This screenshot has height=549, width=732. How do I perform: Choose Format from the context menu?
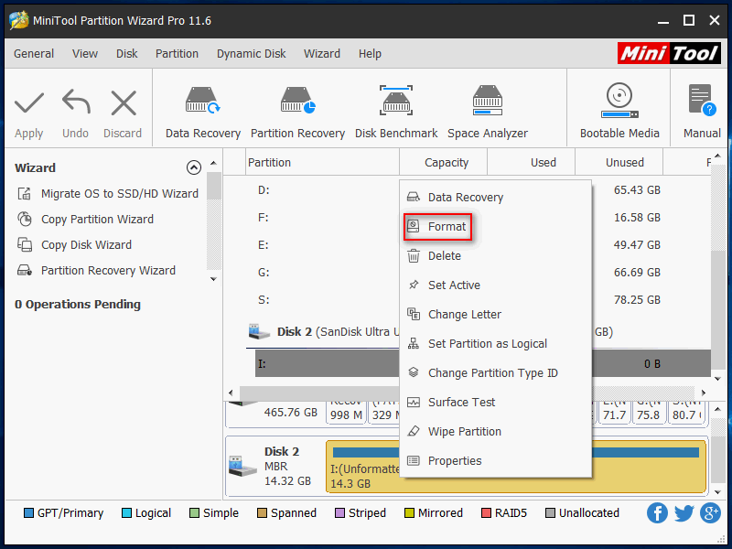pos(447,227)
